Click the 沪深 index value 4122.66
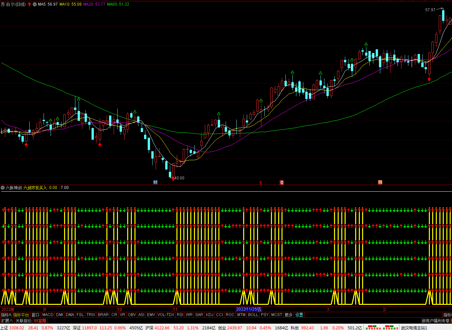Screen dimensions: 452x330 [x=162, y=328]
